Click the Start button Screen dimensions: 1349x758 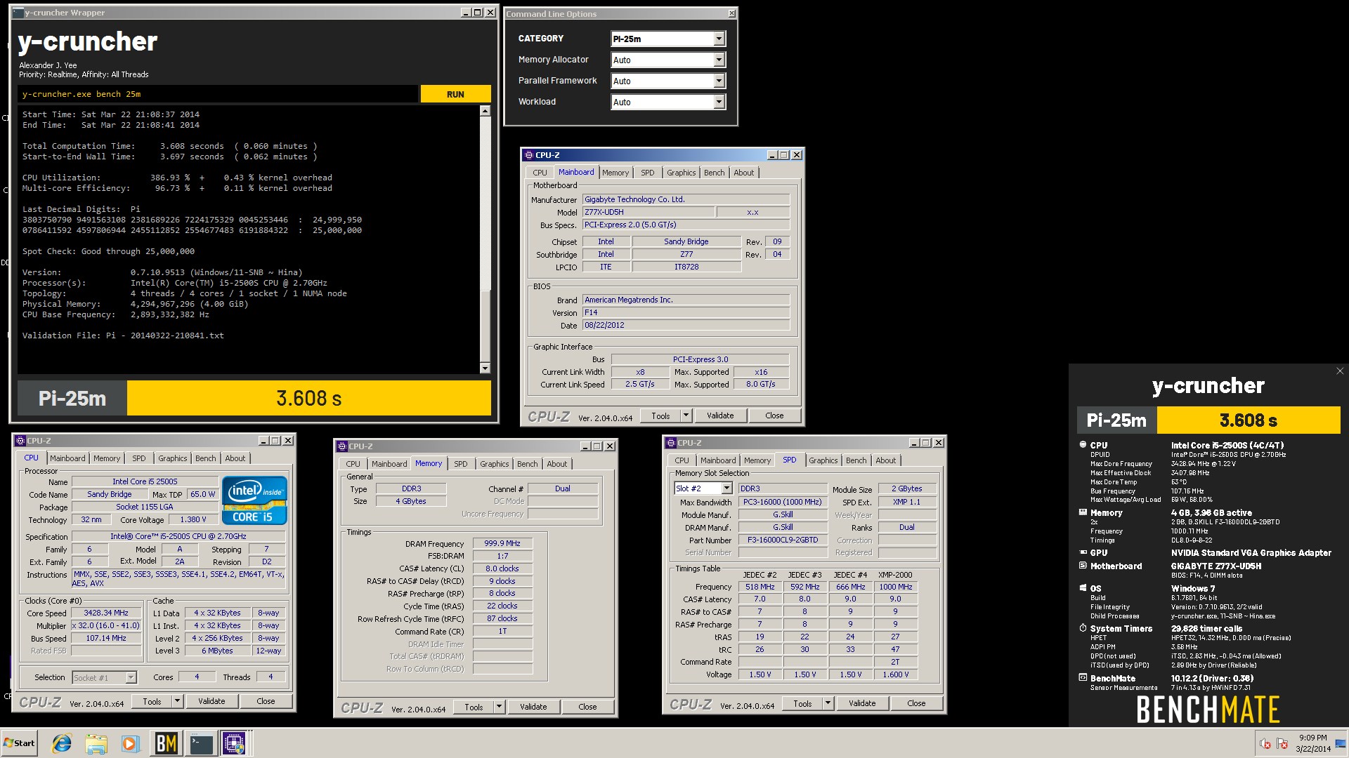pos(19,743)
